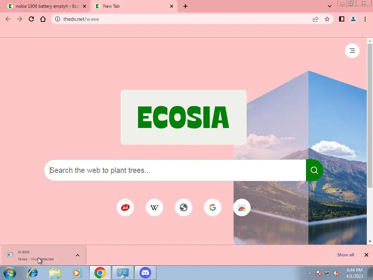Reload the current page
Viewport: 373px width, 280px height.
pyautogui.click(x=31, y=19)
